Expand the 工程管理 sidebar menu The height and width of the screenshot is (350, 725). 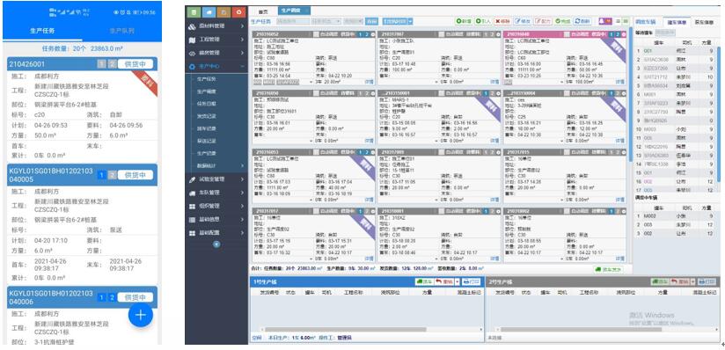[216, 40]
